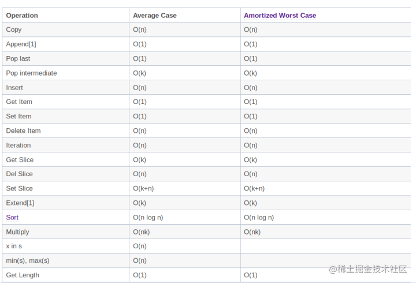This screenshot has width=416, height=283.
Task: Select the Set Item row label
Action: coord(18,117)
